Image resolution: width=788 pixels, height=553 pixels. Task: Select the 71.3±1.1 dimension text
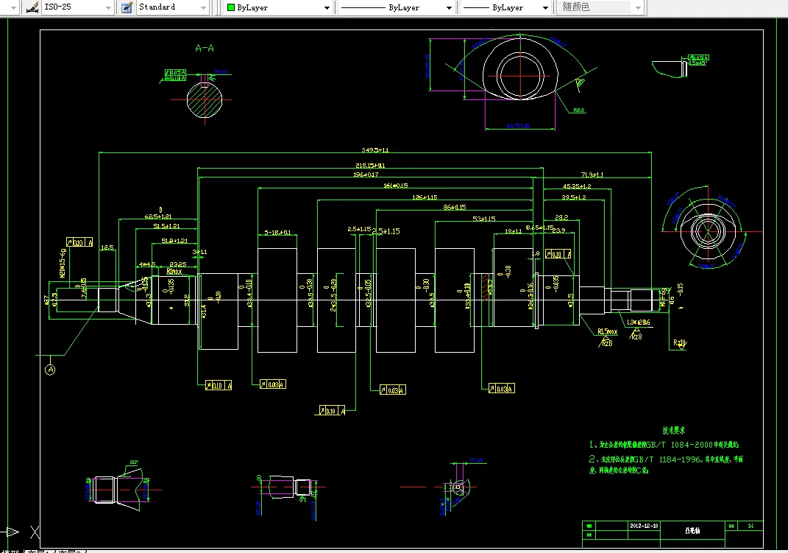(592, 175)
